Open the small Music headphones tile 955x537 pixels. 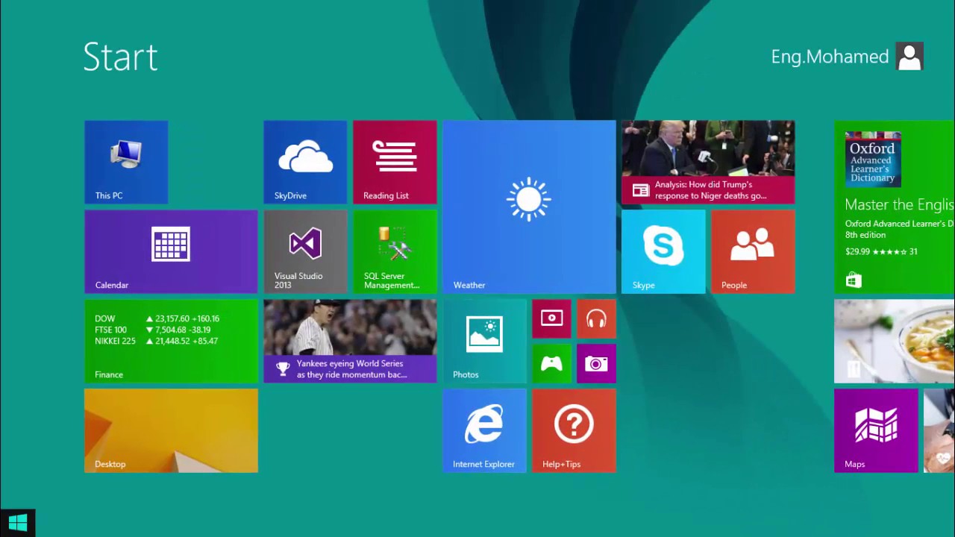tap(596, 318)
